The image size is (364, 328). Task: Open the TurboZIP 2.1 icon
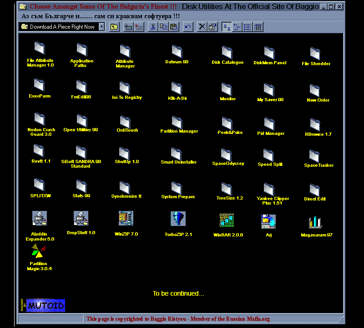178,219
